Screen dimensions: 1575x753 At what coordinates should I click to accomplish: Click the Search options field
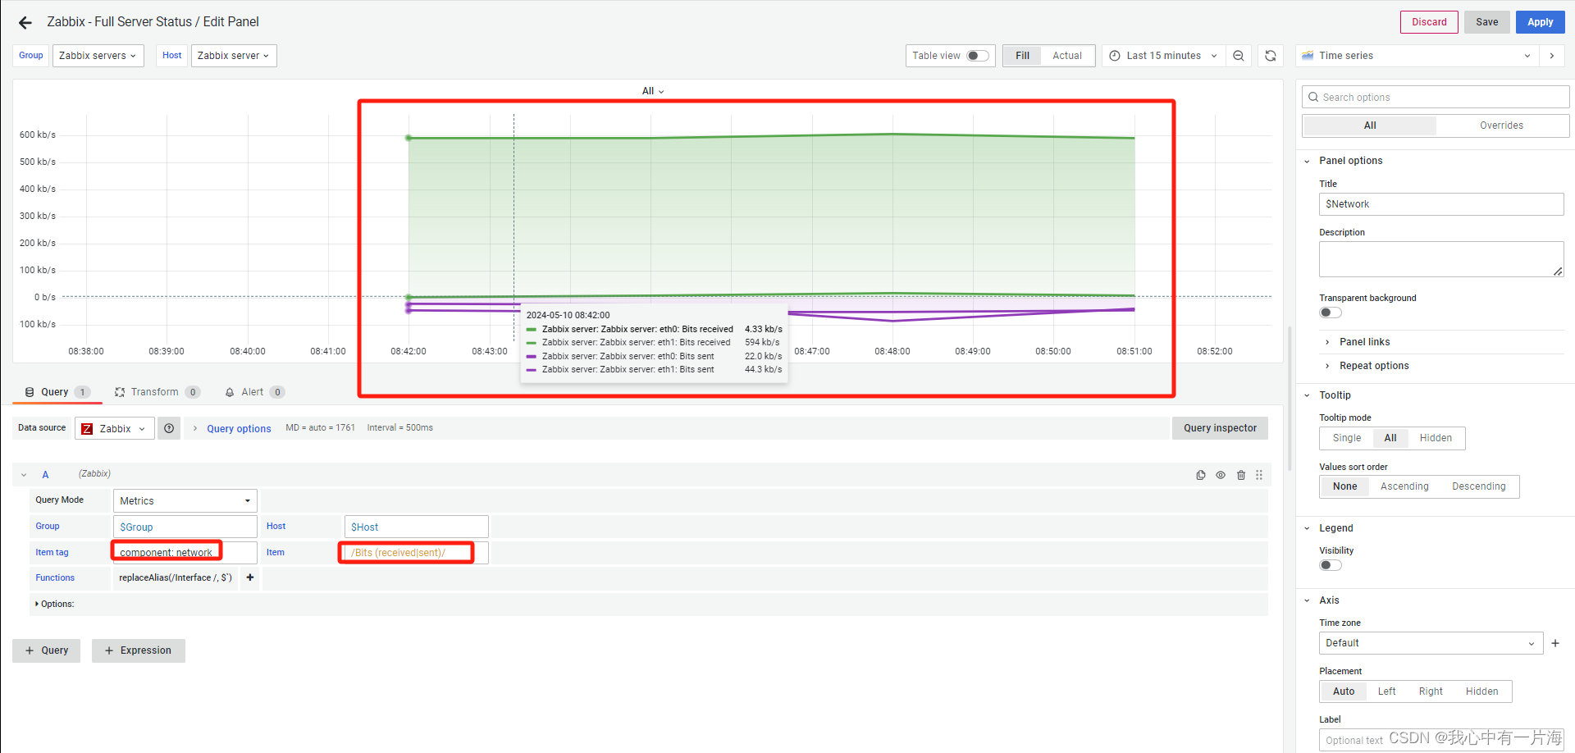1436,97
